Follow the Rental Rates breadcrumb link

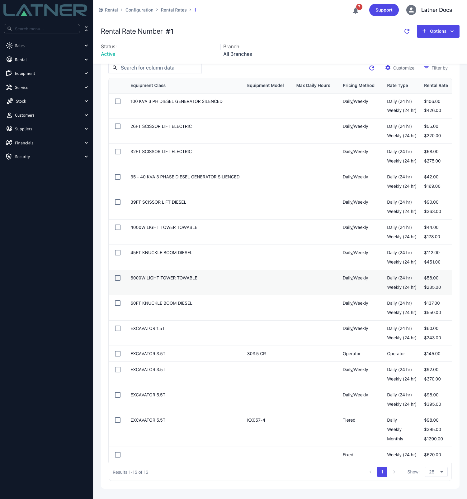coord(174,10)
